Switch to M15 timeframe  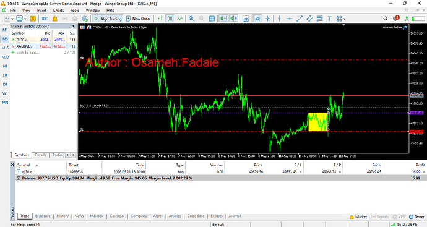(5, 48)
